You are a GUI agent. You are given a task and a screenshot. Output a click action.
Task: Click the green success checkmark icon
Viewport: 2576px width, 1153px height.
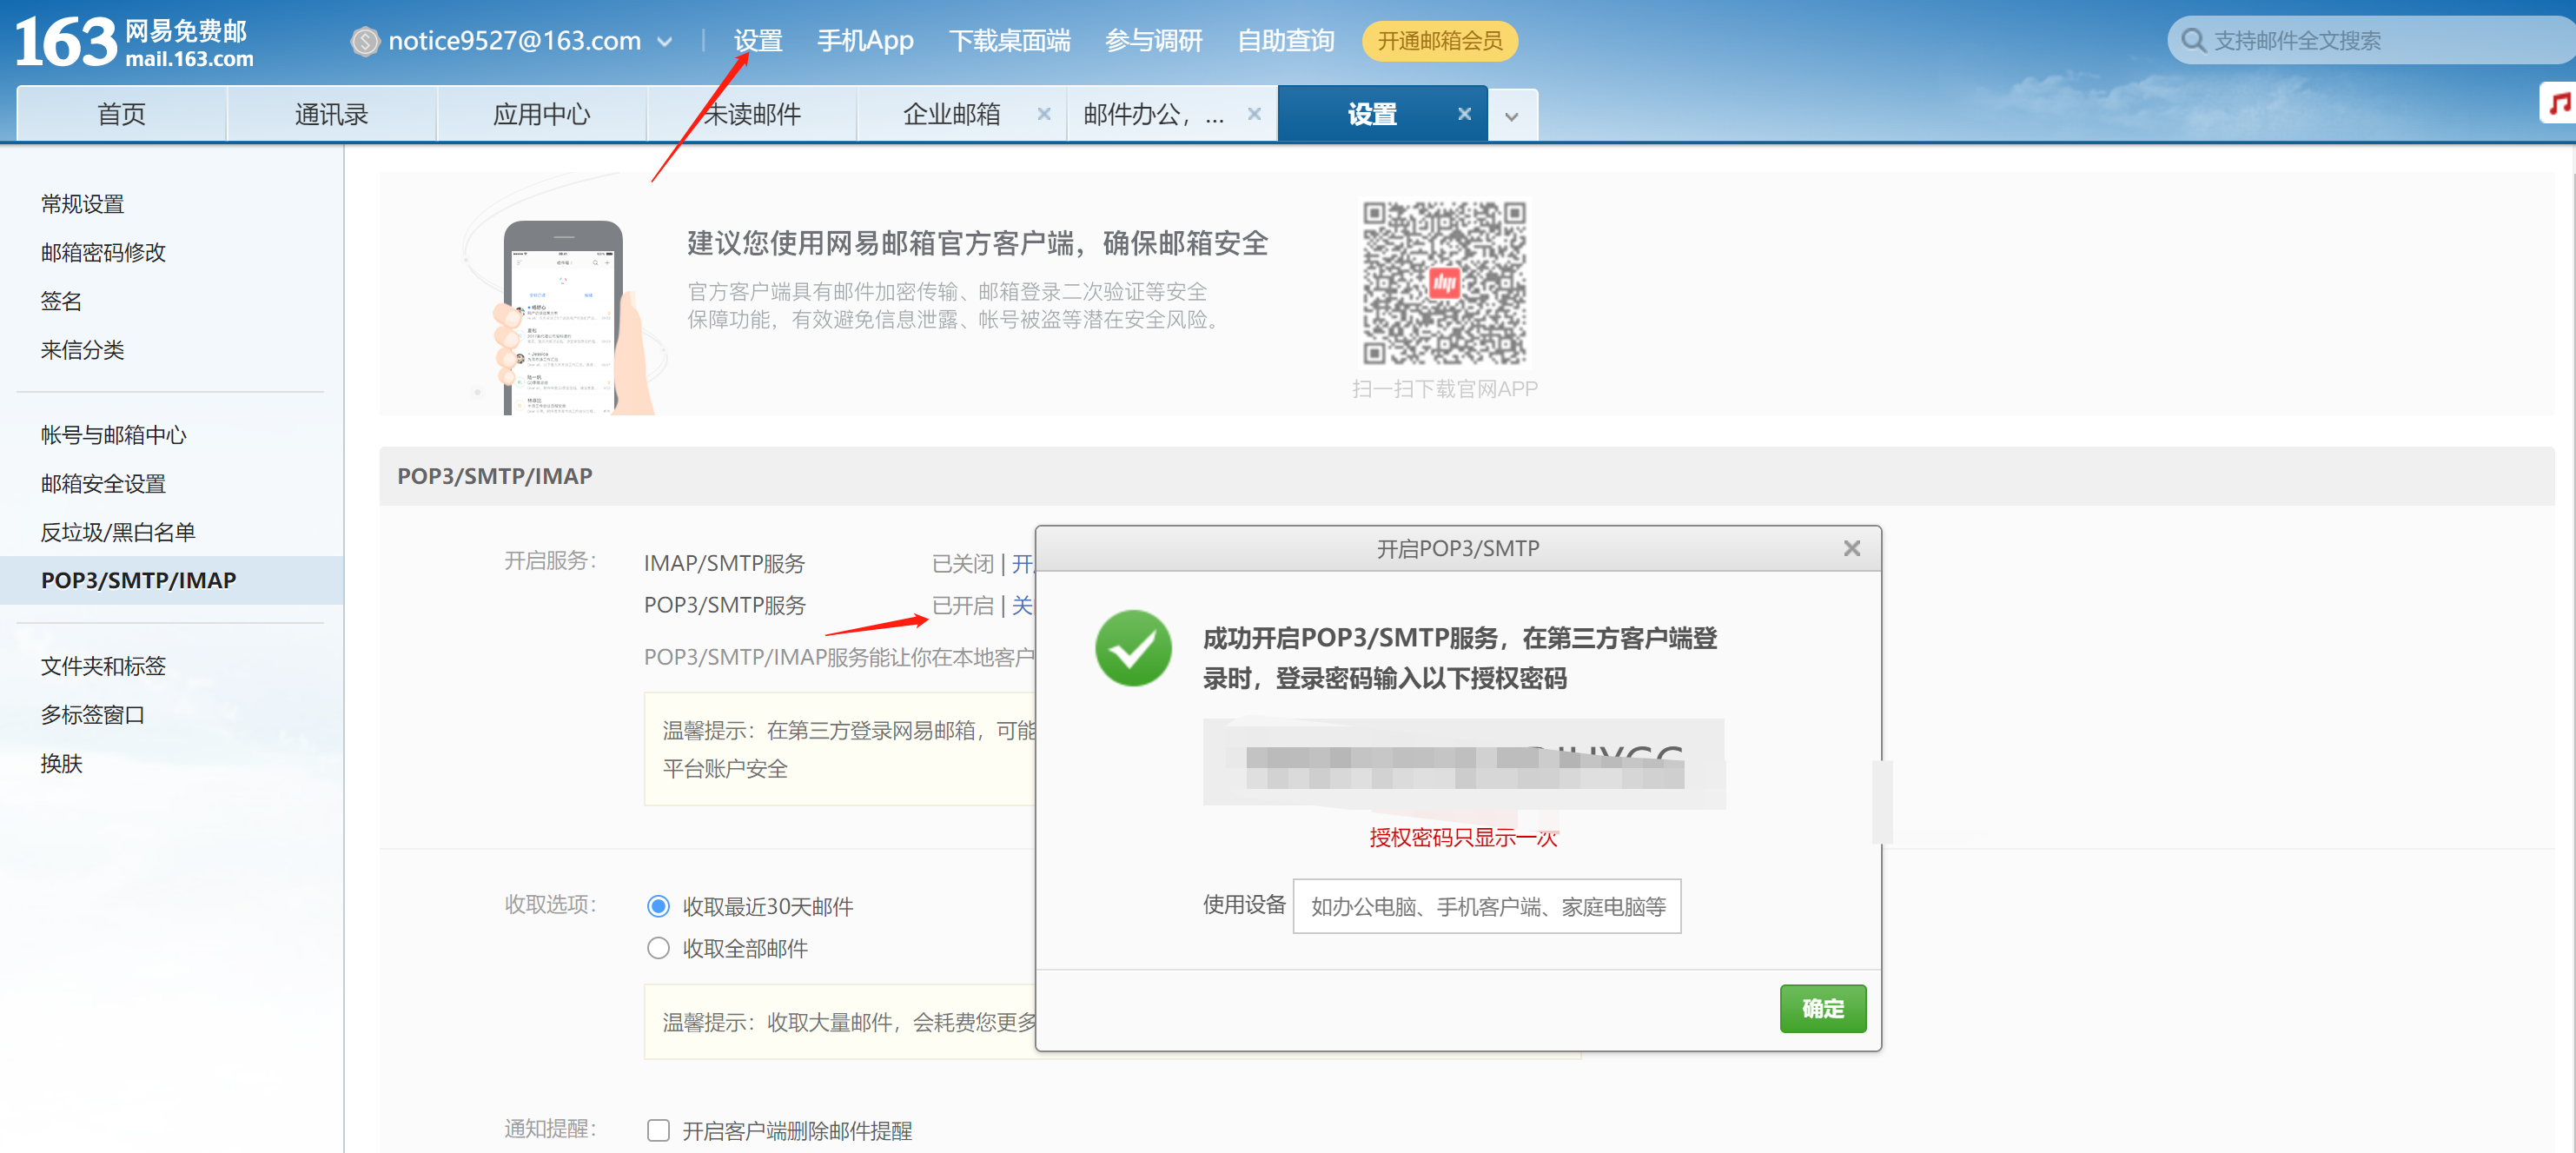click(x=1133, y=648)
